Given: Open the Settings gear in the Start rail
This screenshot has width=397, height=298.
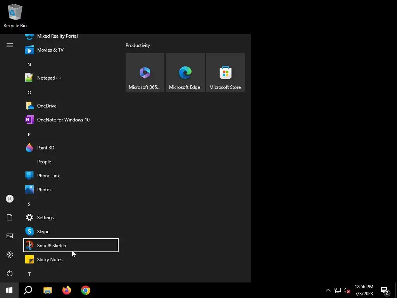Looking at the screenshot, I should click(x=10, y=255).
